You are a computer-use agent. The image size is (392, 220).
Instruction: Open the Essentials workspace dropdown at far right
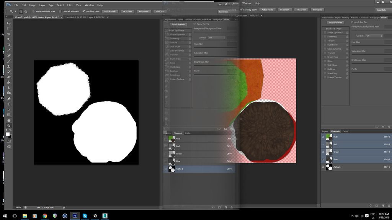click(x=381, y=10)
